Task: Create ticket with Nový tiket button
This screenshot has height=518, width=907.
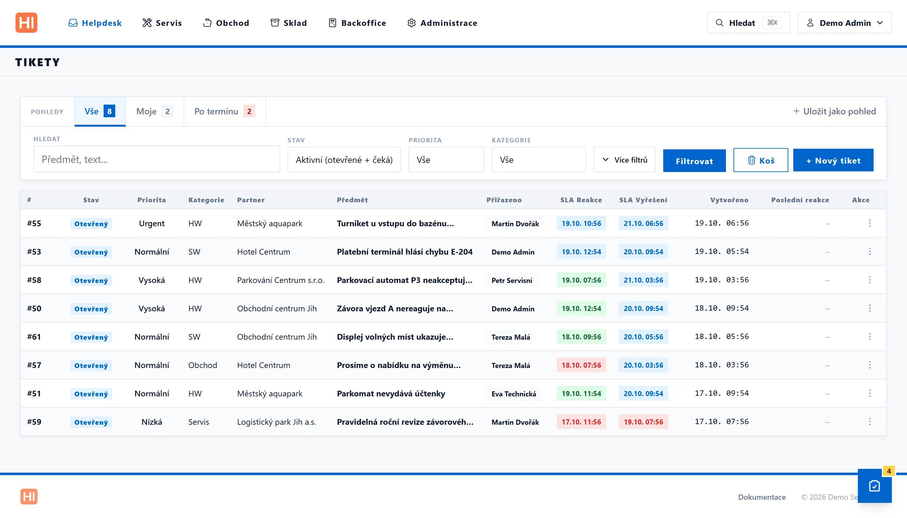Action: tap(833, 160)
